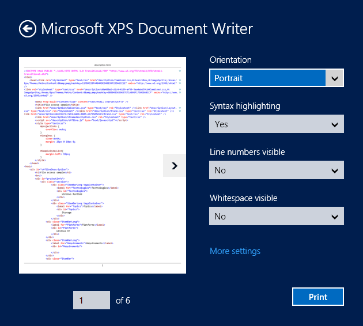The width and height of the screenshot is (363, 326).
Task: Click the 'Whitespace visible' label
Action: point(244,198)
